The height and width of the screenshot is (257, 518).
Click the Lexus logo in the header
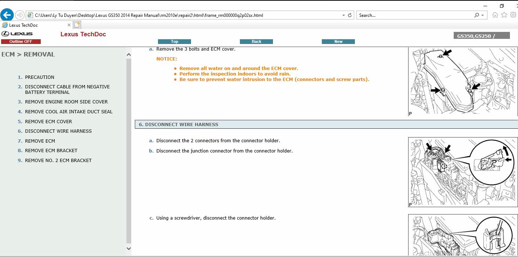click(x=17, y=34)
